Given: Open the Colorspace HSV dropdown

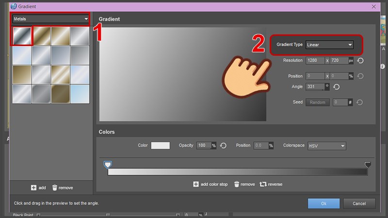Looking at the screenshot, I should tap(326, 146).
